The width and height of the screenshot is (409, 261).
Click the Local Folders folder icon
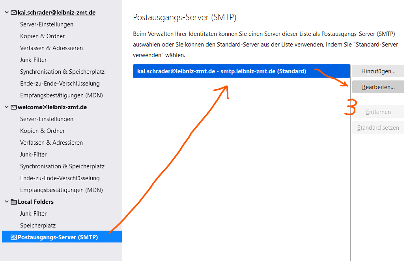click(x=14, y=202)
